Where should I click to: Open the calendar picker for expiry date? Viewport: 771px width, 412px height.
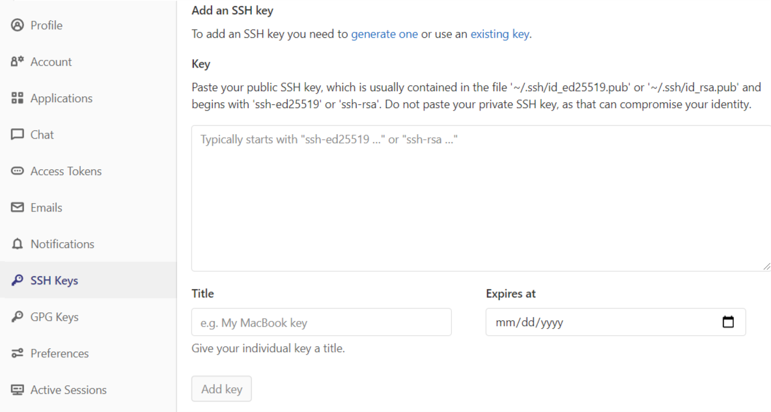coord(728,322)
